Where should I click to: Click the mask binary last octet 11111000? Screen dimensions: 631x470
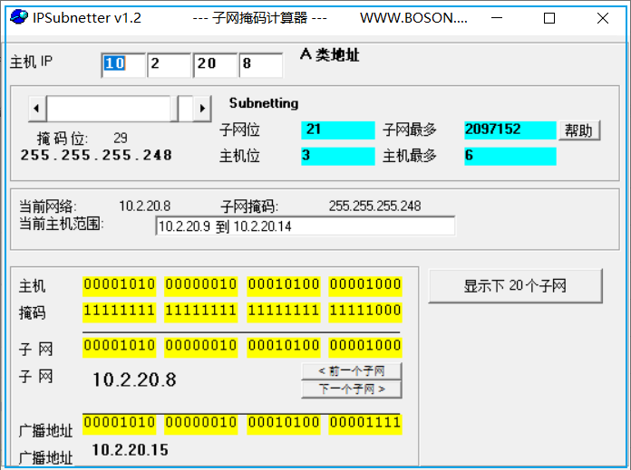coord(365,312)
